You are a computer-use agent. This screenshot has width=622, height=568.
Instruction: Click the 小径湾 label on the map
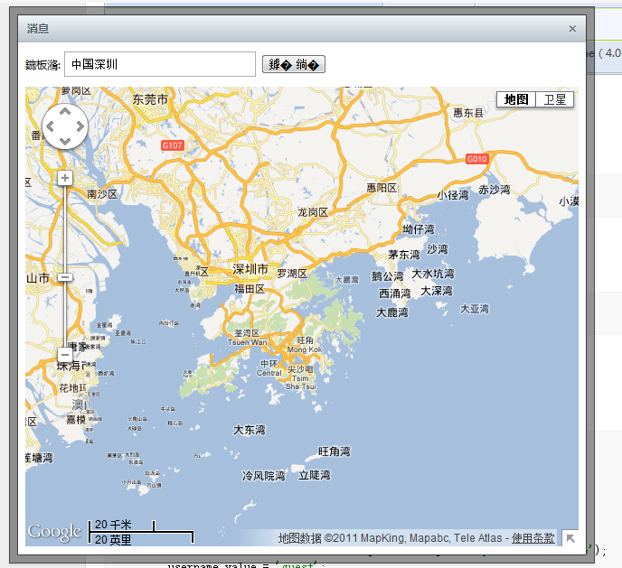(x=453, y=195)
